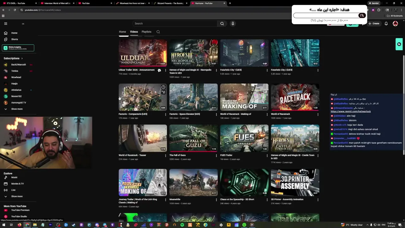Open Steam from the taskbar
Screen dimensions: 405x228
[x=74, y=225]
